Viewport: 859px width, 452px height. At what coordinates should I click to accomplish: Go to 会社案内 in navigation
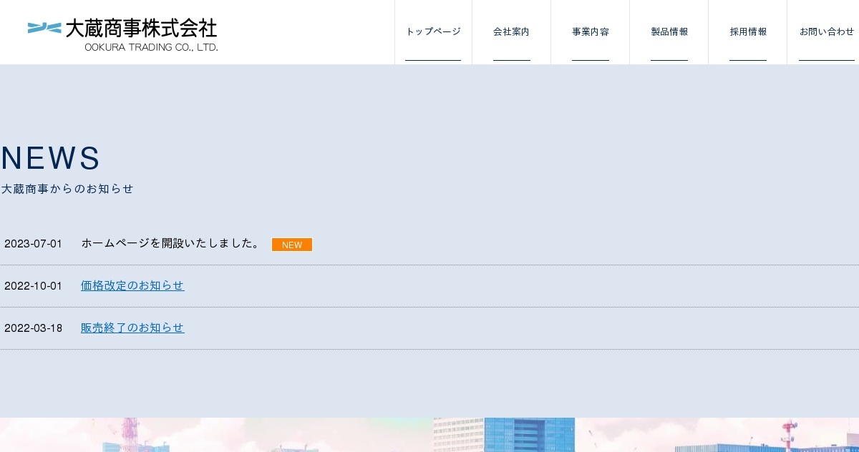tap(511, 31)
